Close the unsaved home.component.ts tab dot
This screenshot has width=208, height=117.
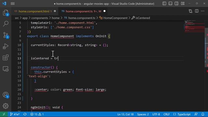105,11
